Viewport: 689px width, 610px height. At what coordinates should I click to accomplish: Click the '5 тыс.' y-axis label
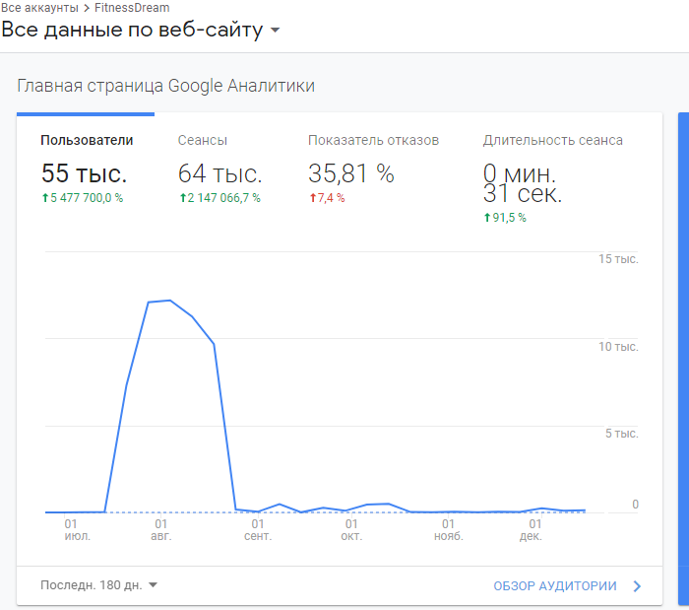pyautogui.click(x=622, y=434)
